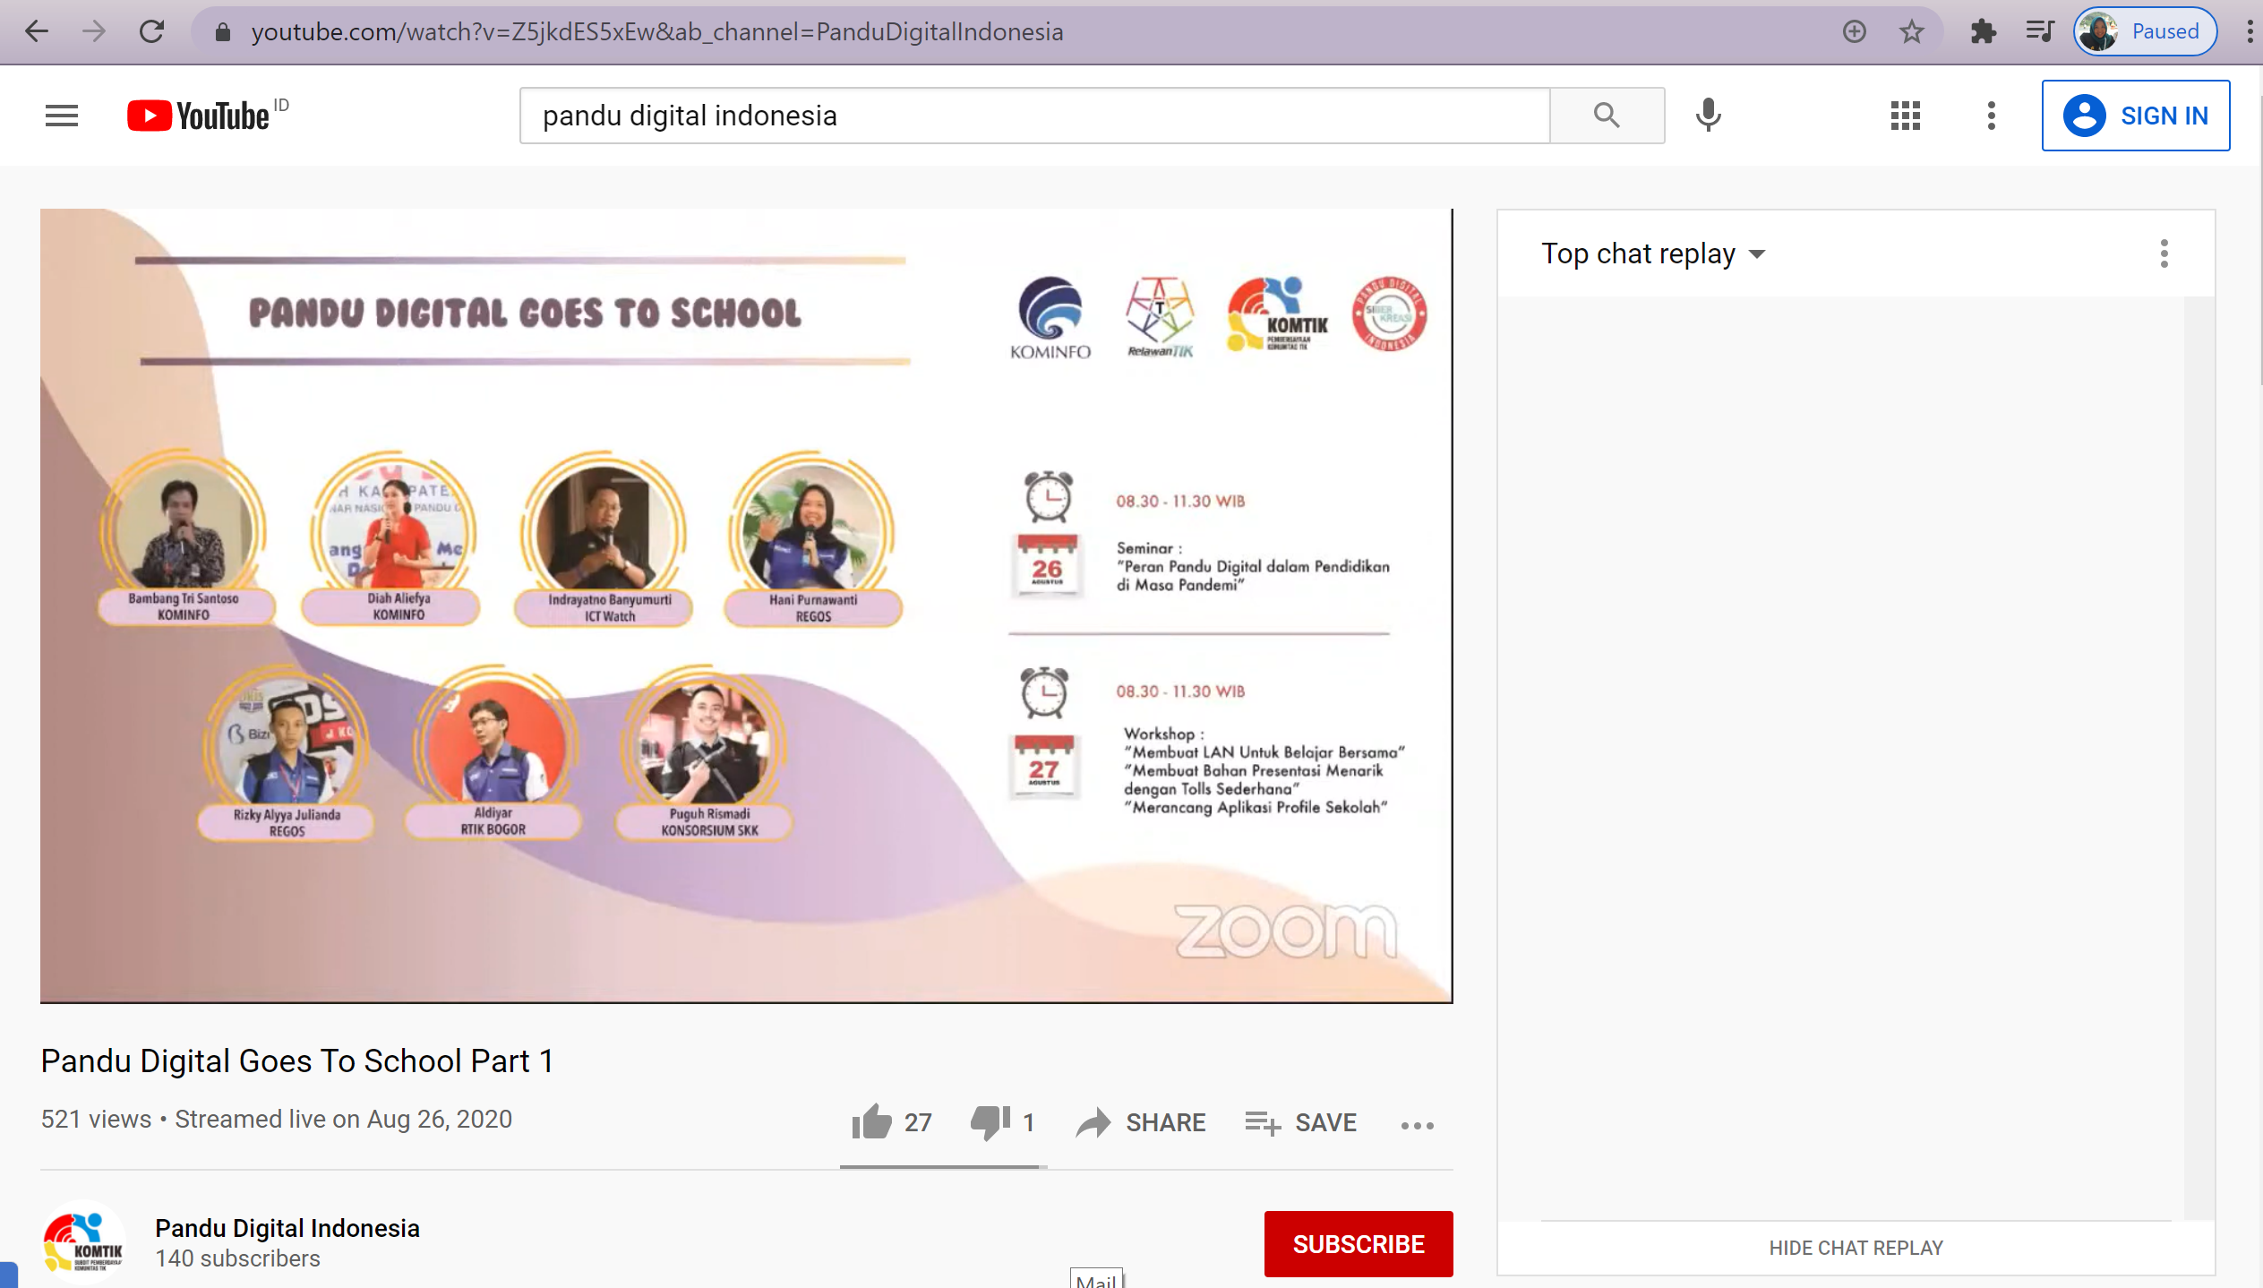The image size is (2263, 1288).
Task: Click the search field containing pandu digital indonesia
Action: tap(1034, 116)
